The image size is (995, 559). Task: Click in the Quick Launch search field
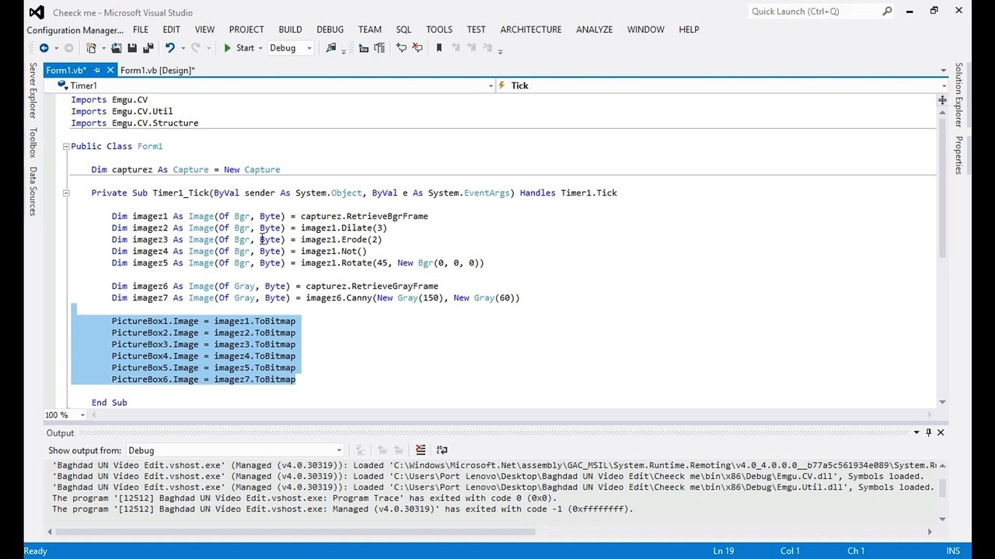813,12
